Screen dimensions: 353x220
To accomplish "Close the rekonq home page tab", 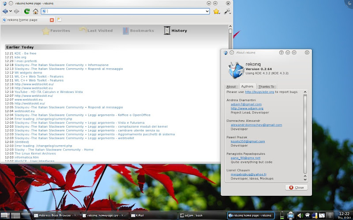I will tap(52, 20).
